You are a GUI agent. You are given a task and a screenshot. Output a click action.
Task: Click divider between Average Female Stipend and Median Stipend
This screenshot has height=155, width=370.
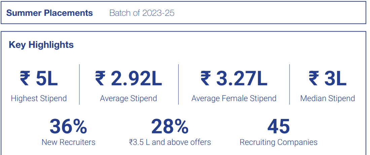point(289,84)
